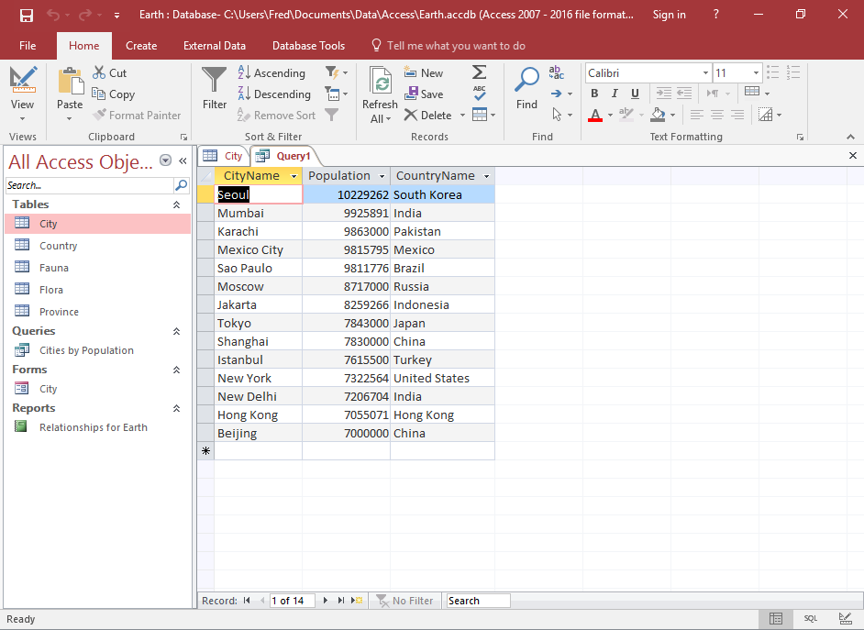Open the CityName column filter dropdown

(x=294, y=175)
